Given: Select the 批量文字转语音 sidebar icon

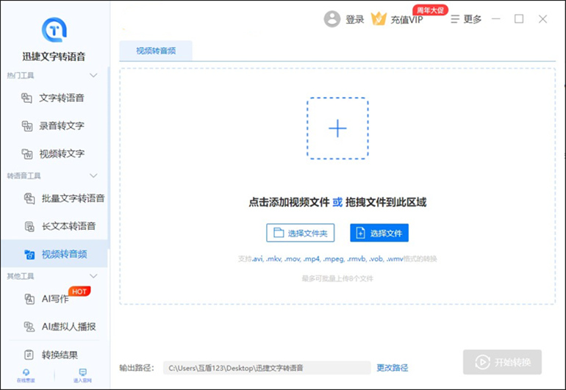Looking at the screenshot, I should [29, 198].
